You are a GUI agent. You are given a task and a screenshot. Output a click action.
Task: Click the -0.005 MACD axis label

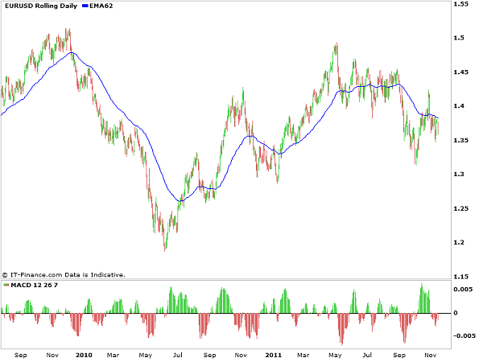[x=464, y=335]
